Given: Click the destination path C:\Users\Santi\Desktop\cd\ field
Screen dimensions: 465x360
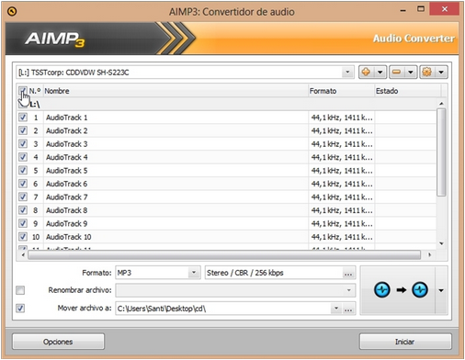Looking at the screenshot, I should (223, 309).
